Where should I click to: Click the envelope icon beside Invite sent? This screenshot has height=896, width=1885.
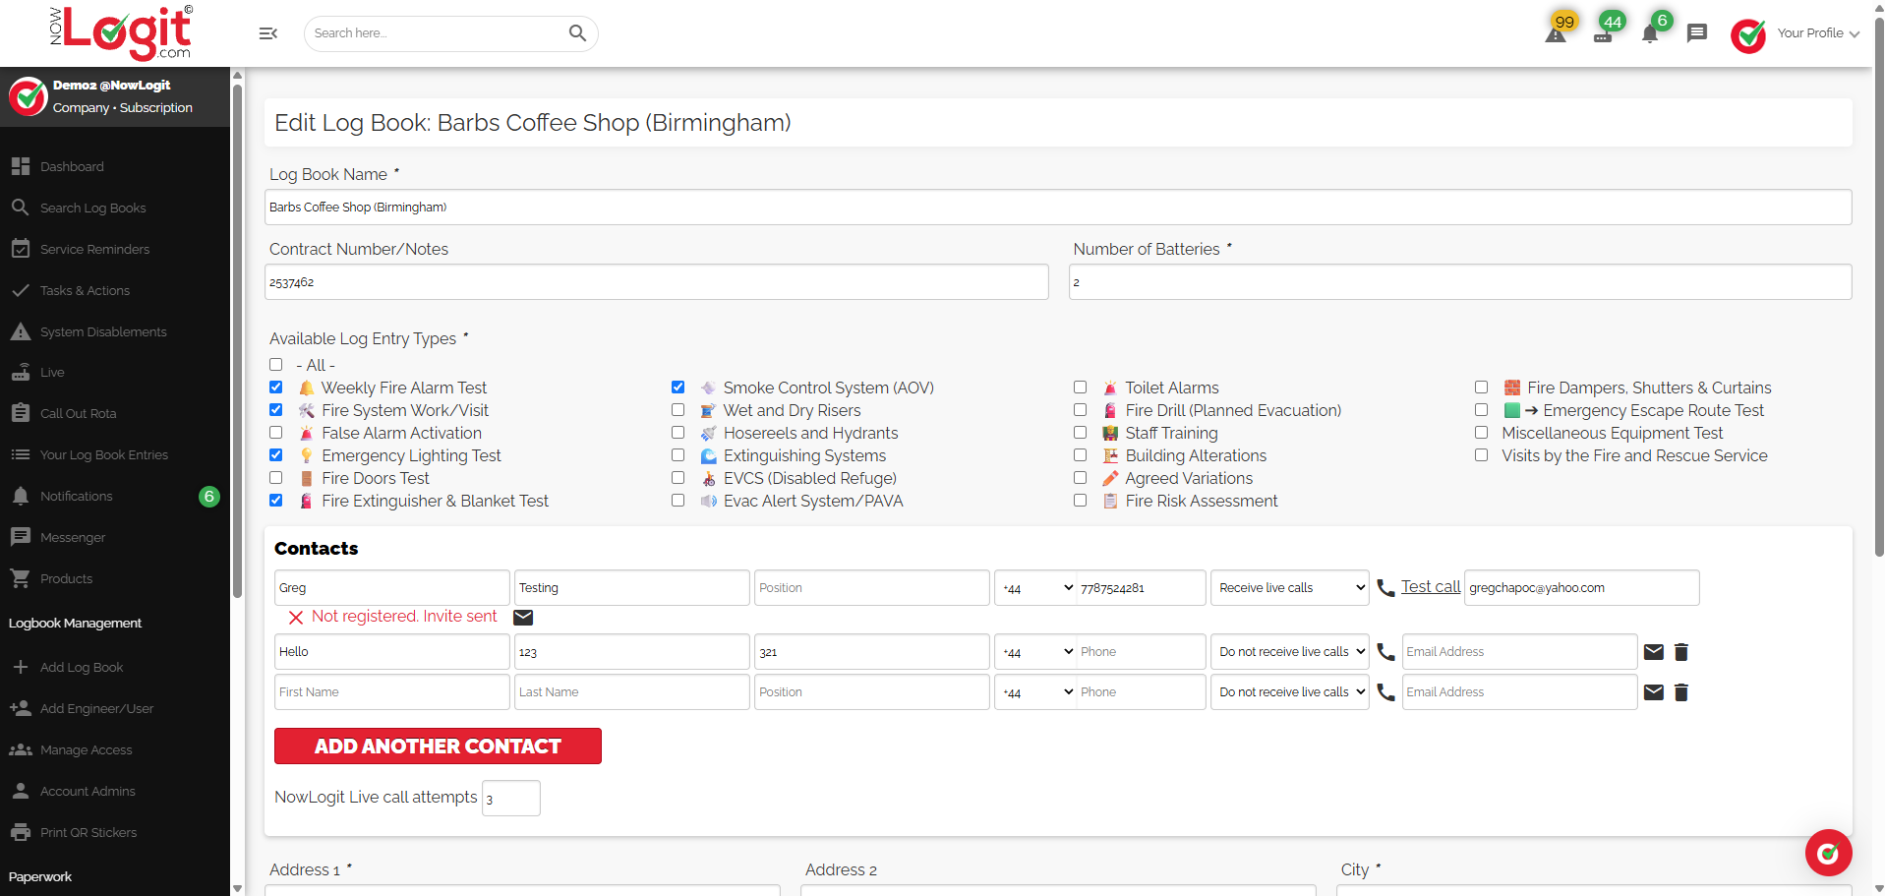(523, 617)
